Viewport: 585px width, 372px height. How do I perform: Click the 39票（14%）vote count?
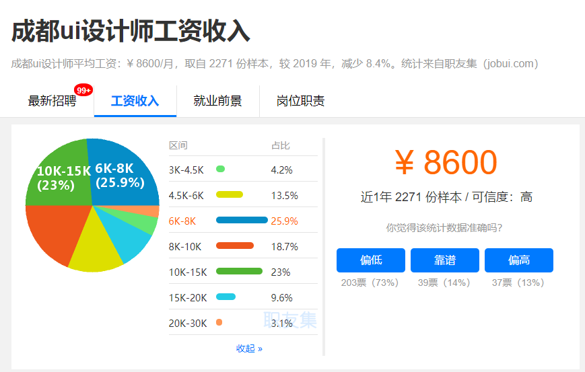(x=444, y=283)
